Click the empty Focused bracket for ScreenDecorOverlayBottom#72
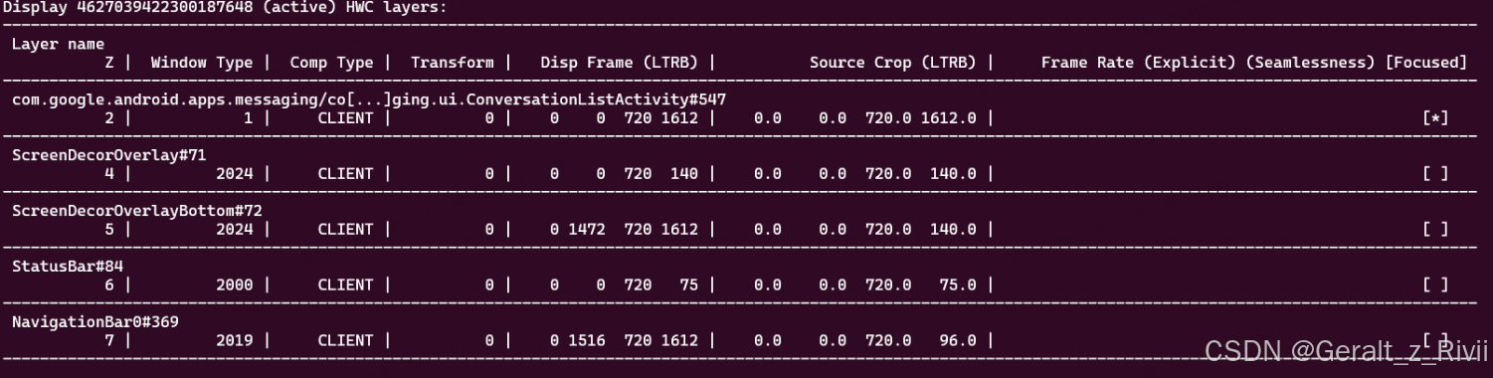The width and height of the screenshot is (1493, 378). pyautogui.click(x=1435, y=230)
